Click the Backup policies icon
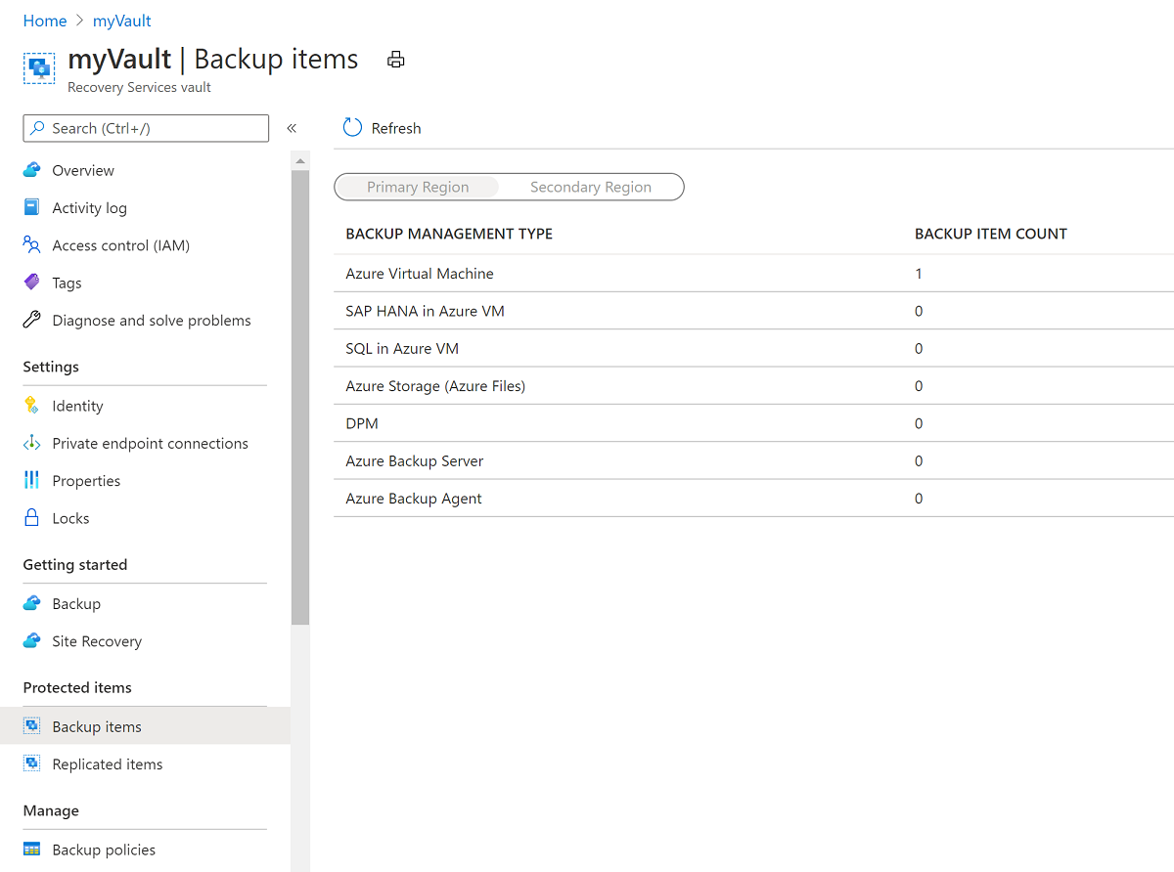Viewport: 1174px width, 872px height. pos(32,849)
